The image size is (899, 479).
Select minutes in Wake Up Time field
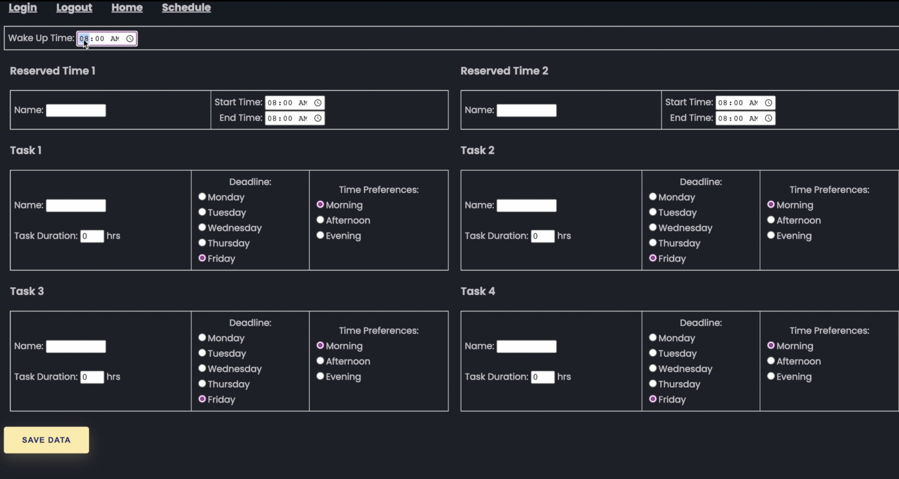(x=100, y=39)
